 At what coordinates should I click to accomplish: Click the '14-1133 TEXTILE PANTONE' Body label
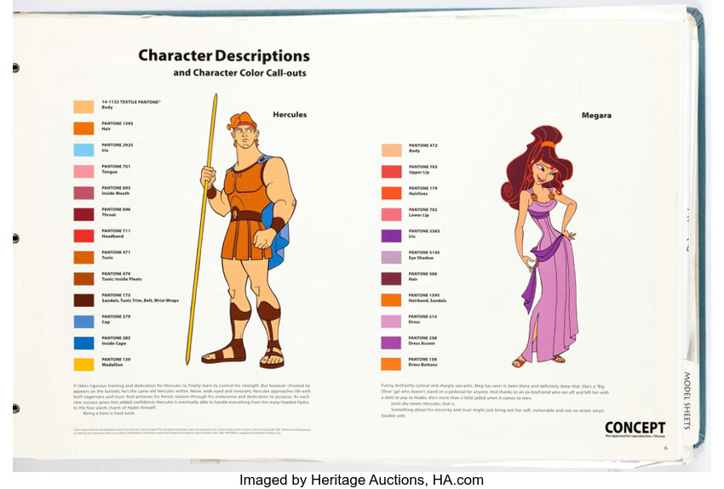[x=131, y=105]
